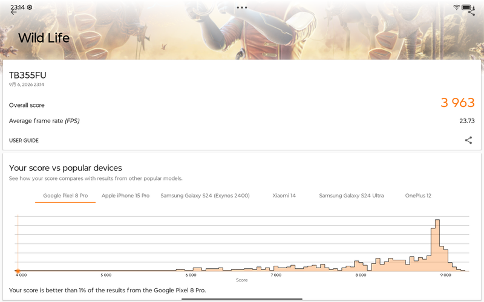
Task: Select the Google Pixel 8 Pro tab
Action: click(x=65, y=196)
